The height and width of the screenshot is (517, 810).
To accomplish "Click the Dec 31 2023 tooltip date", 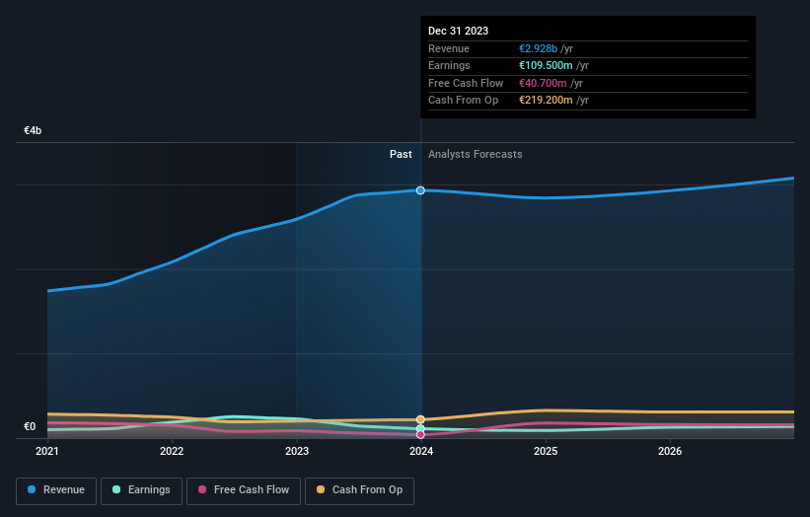I will (x=458, y=31).
